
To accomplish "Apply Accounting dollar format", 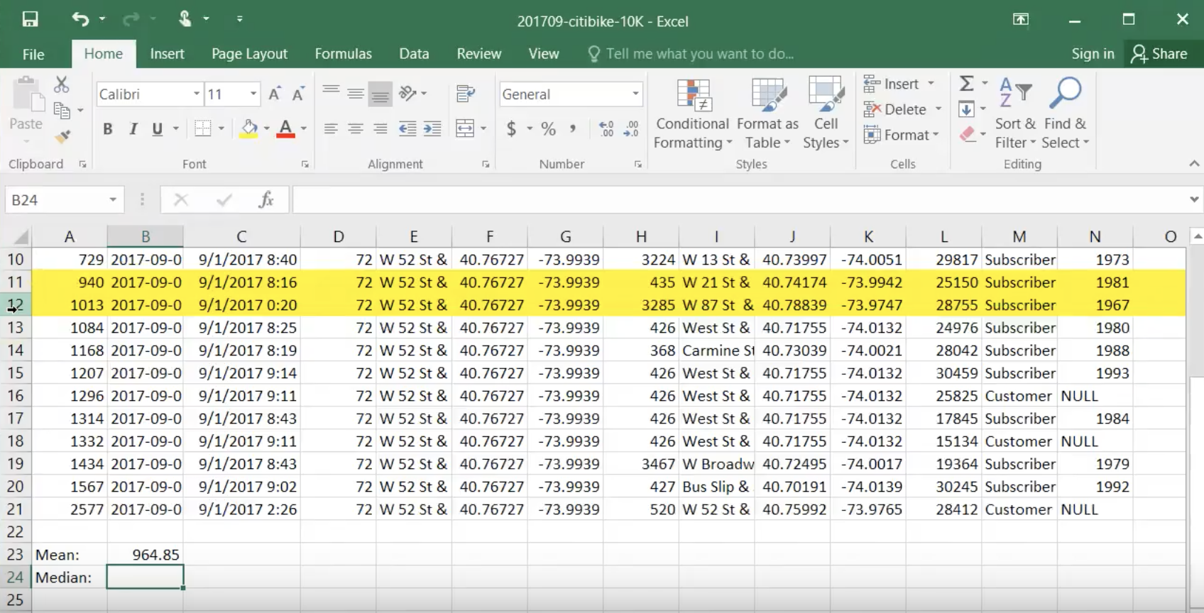I will coord(511,128).
